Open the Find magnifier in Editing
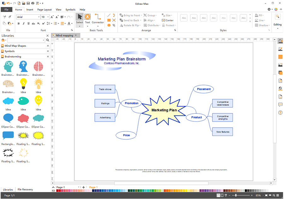This screenshot has height=199, width=284. [277, 17]
